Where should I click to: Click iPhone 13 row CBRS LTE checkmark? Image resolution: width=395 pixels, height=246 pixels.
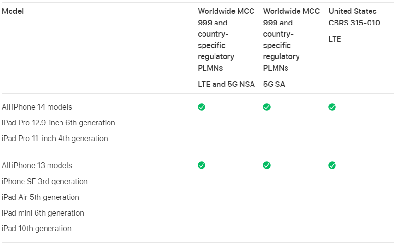click(332, 165)
